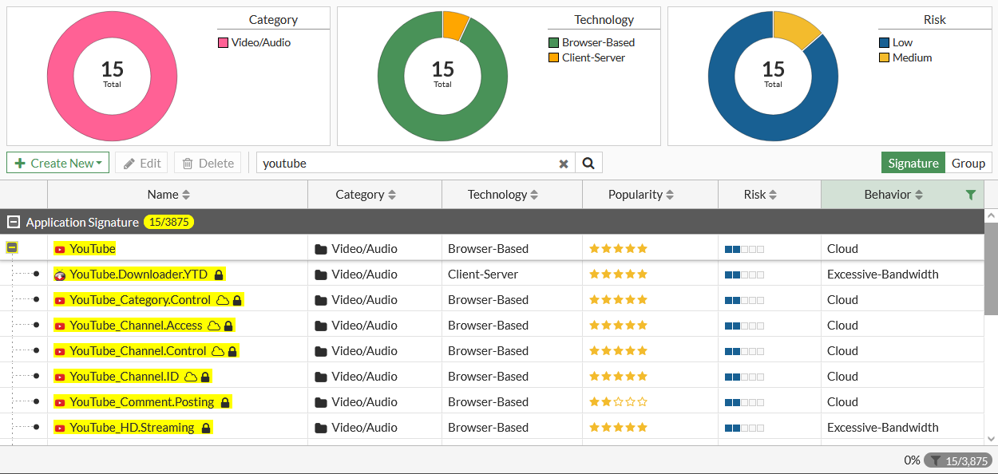Click cloud icon beside YouTube_Category.Control
998x474 pixels.
(223, 300)
